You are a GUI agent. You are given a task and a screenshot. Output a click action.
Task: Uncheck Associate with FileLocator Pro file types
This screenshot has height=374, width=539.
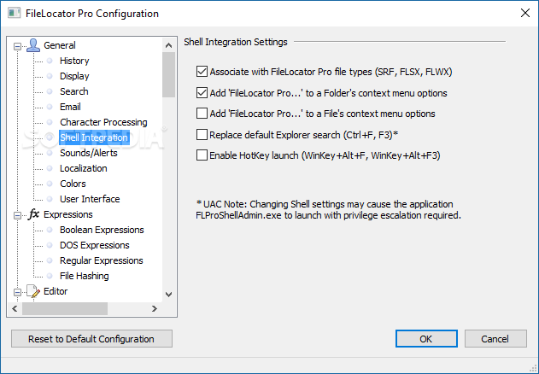[x=202, y=72]
